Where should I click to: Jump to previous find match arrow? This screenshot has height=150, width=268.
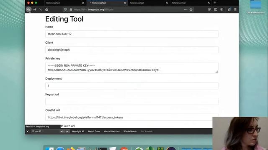(62, 131)
